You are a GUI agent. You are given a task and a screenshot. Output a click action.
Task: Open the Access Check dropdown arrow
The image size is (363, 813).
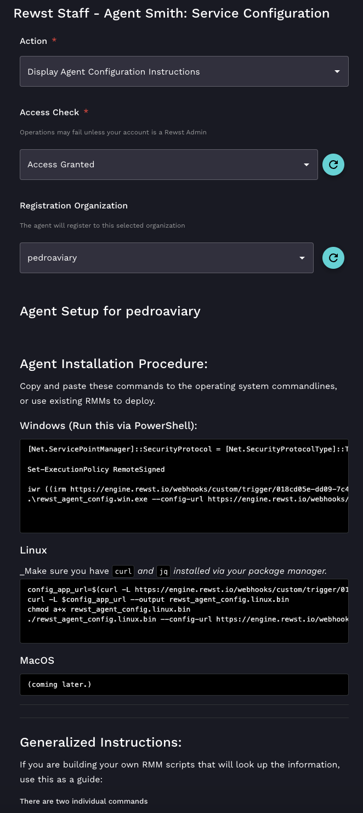pos(306,165)
